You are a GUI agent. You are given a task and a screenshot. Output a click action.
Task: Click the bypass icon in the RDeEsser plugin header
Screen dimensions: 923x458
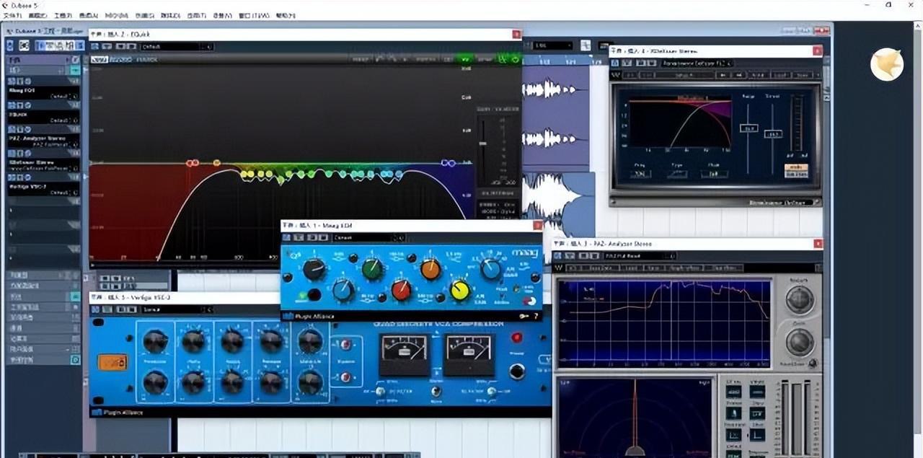[615, 63]
